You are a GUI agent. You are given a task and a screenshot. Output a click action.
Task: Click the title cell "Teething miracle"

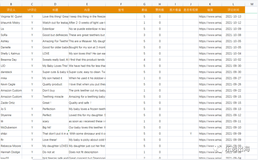(55, 97)
